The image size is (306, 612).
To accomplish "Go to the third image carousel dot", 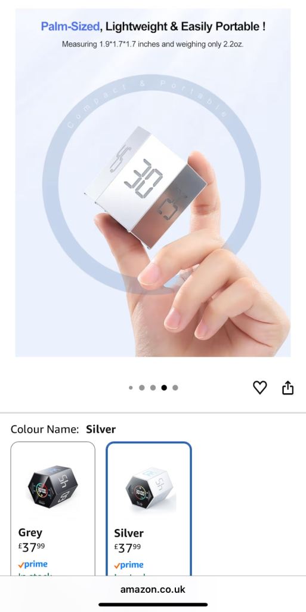I will tap(153, 387).
